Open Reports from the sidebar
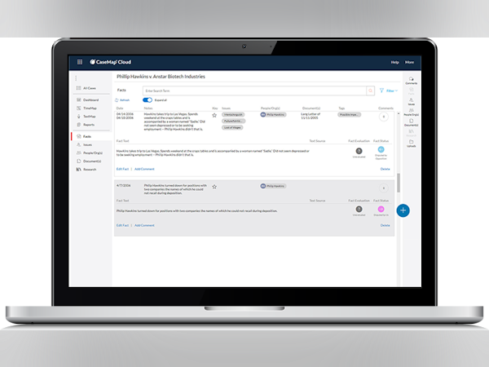 (x=86, y=125)
